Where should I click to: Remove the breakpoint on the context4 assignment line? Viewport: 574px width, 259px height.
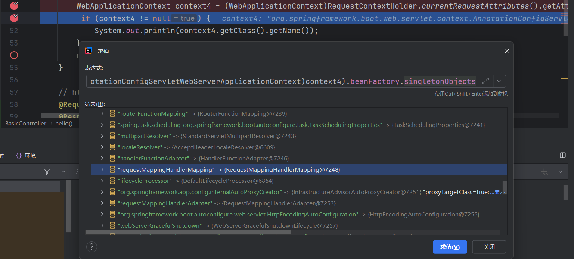click(14, 6)
